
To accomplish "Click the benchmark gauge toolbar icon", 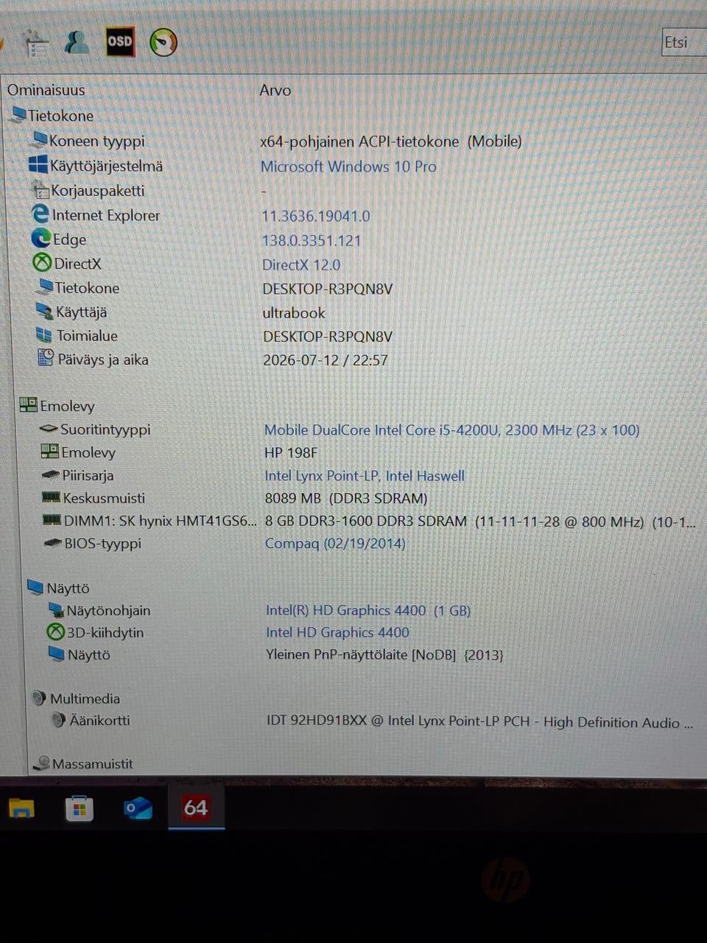I will point(163,42).
